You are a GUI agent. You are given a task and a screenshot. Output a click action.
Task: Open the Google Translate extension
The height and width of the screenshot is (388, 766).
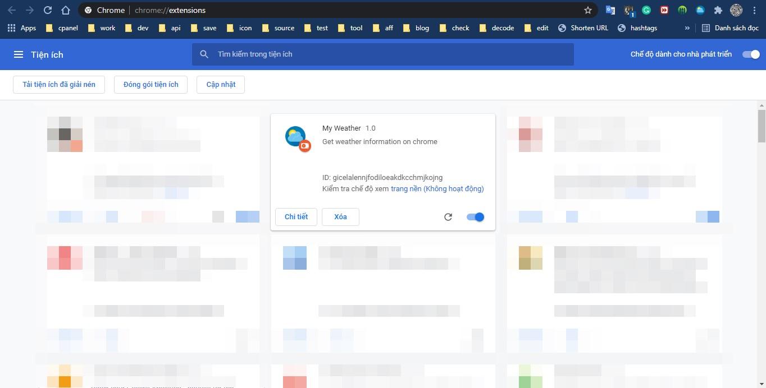click(610, 10)
